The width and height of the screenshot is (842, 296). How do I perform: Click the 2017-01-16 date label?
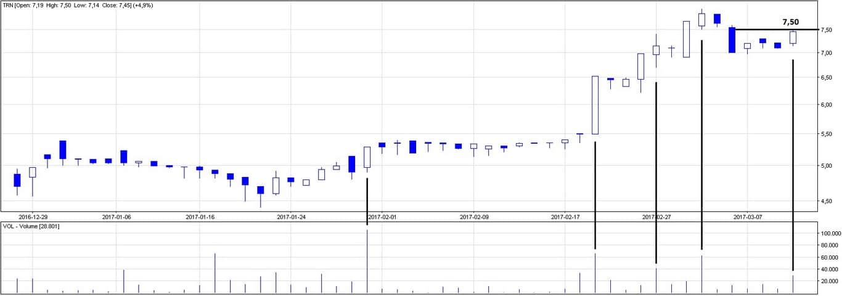[200, 217]
